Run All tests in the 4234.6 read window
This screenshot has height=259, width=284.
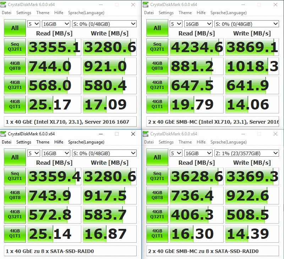click(x=157, y=28)
